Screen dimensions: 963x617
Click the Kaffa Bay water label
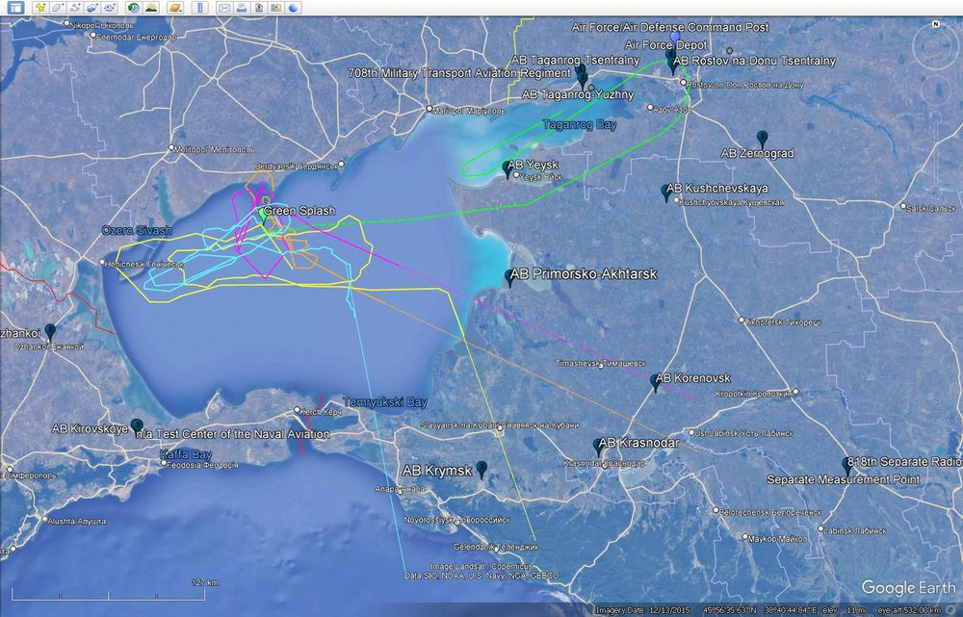186,455
